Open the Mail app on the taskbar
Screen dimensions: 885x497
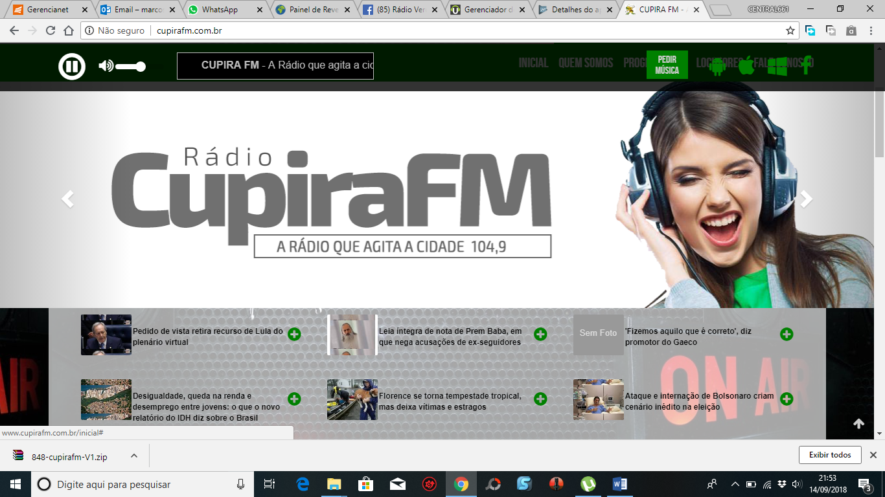tap(398, 484)
